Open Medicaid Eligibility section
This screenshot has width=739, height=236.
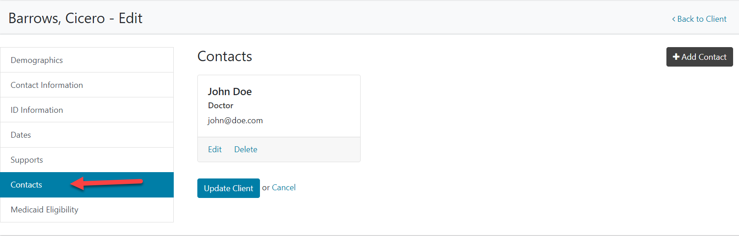pos(44,210)
